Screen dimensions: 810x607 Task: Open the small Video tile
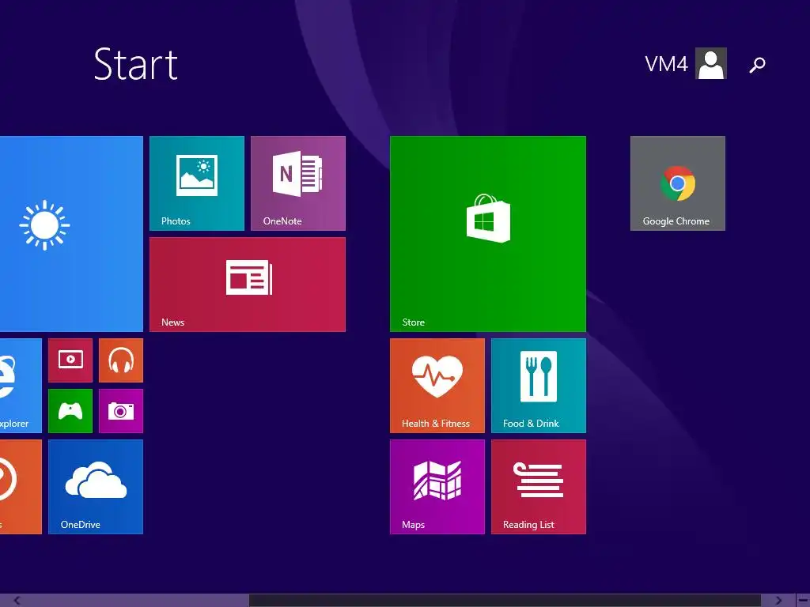(x=70, y=360)
